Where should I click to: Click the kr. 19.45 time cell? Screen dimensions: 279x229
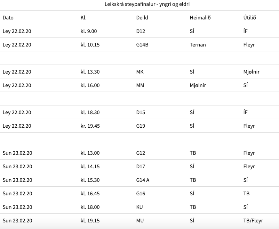tap(90, 126)
